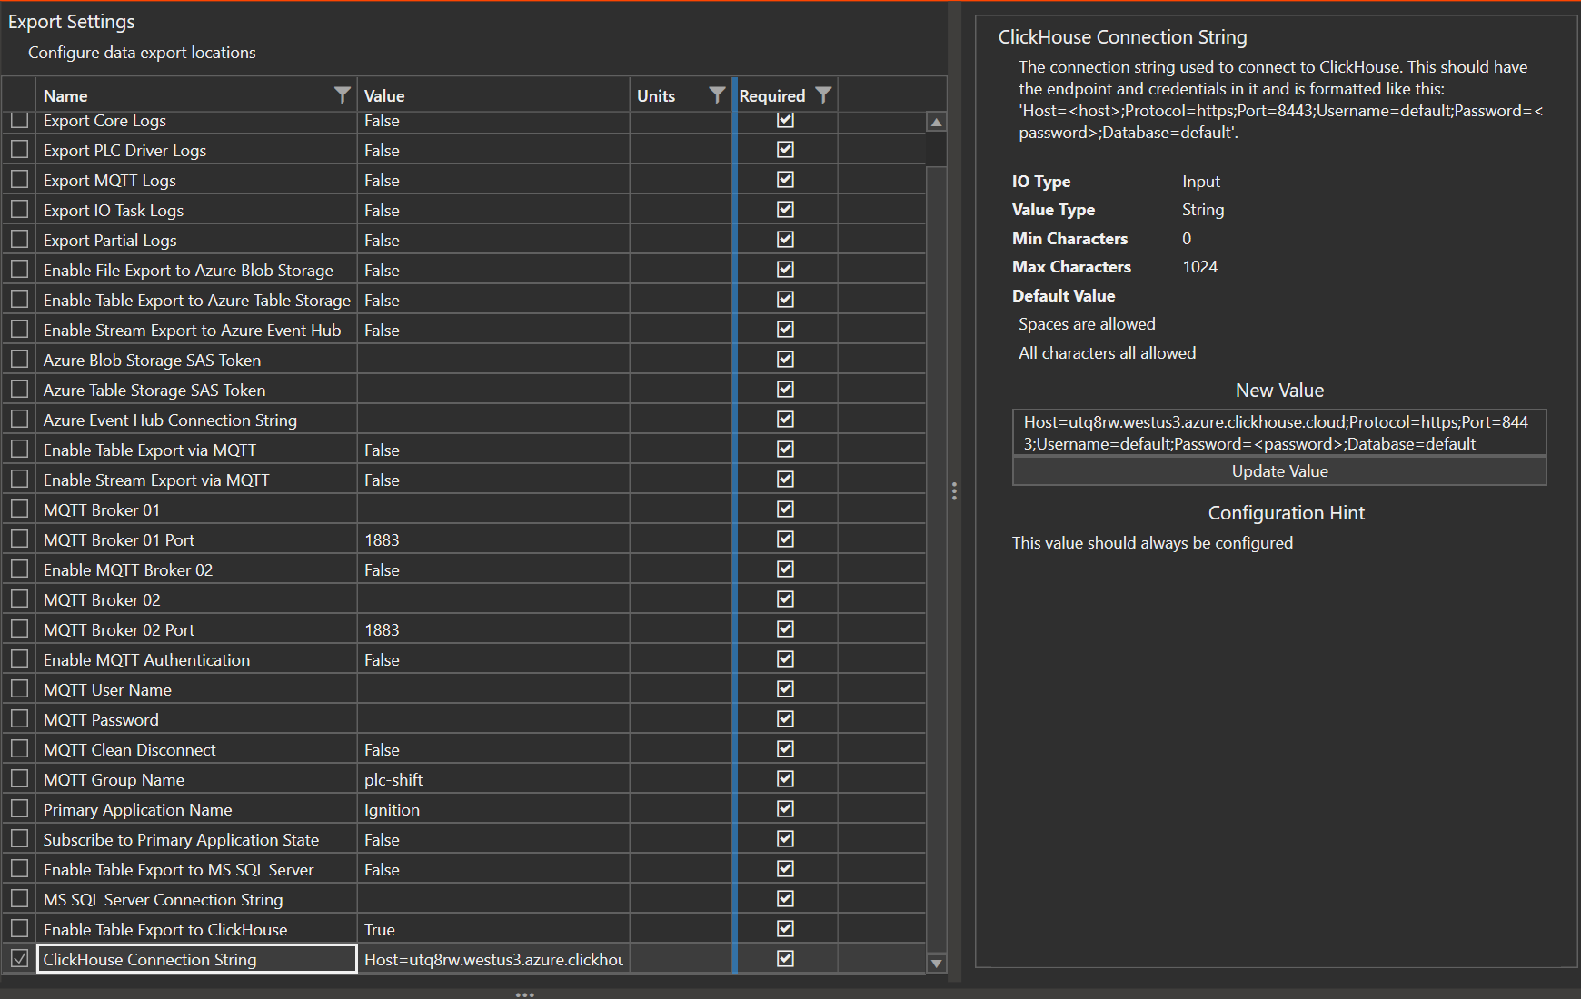Click the scroll up arrow in table
This screenshot has height=999, width=1581.
[x=936, y=123]
